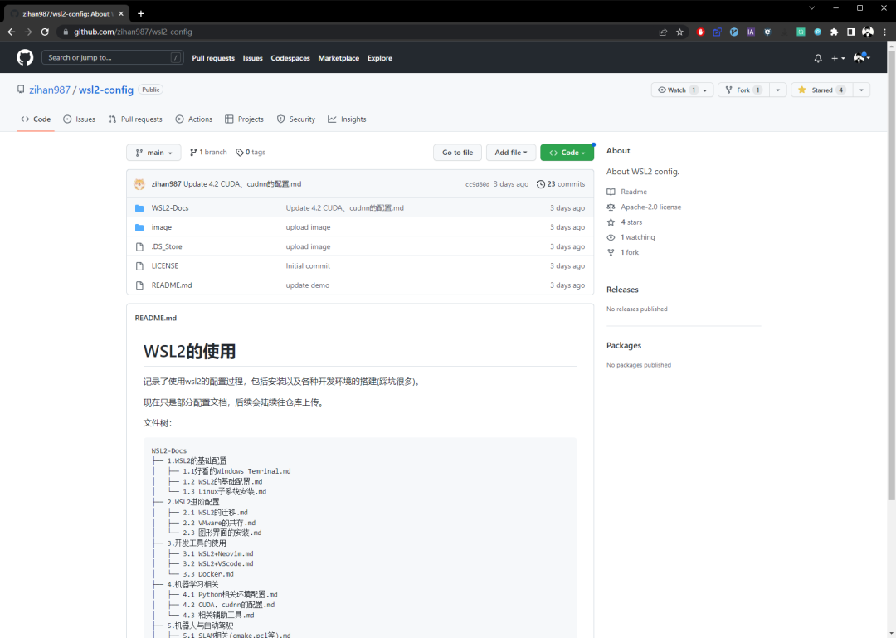The image size is (896, 638).
Task: View the 4 stars link
Action: coord(631,222)
